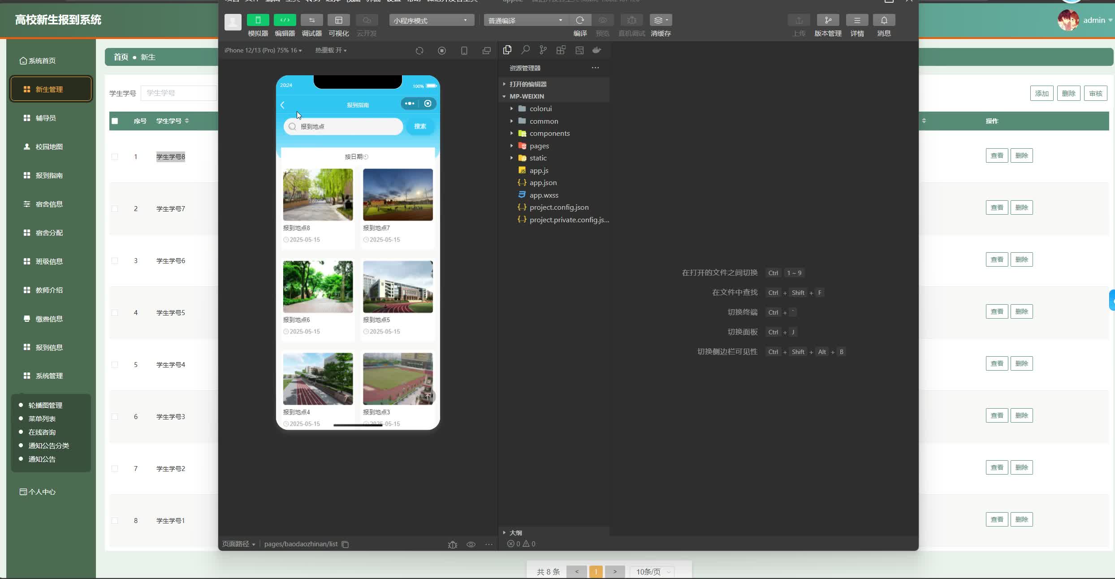The height and width of the screenshot is (579, 1115).
Task: Open the 普通编译 compile mode dropdown
Action: point(525,21)
